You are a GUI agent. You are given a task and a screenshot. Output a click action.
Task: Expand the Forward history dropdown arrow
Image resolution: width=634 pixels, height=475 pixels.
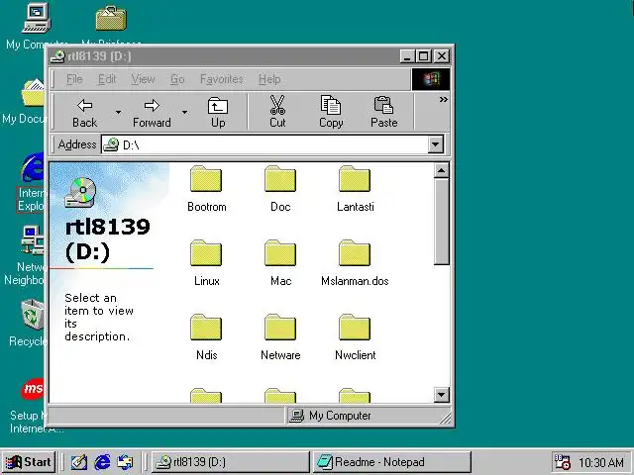tap(184, 112)
